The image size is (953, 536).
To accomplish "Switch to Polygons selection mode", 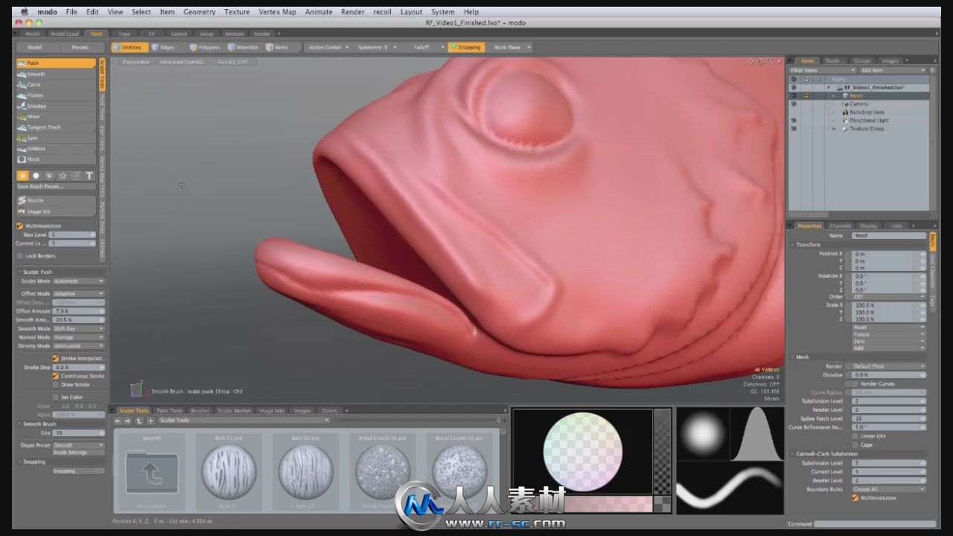I will tap(205, 47).
